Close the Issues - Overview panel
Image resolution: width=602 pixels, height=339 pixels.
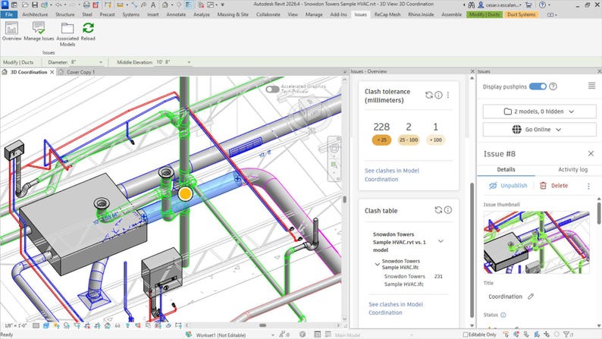pos(472,71)
